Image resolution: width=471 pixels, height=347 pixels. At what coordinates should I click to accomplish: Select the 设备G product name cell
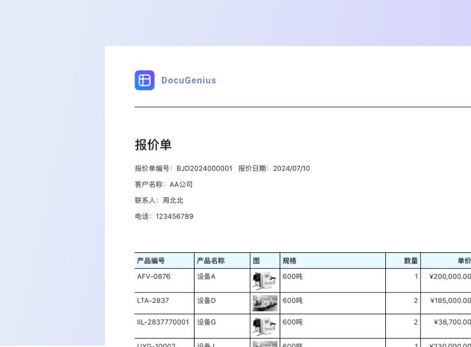[207, 322]
